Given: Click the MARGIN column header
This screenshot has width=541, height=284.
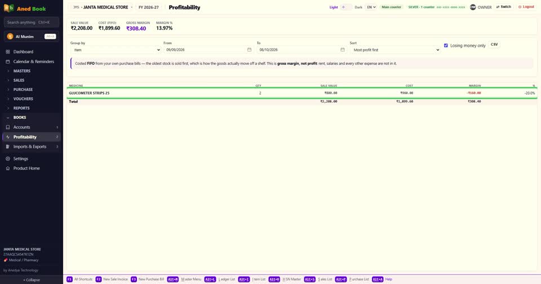Looking at the screenshot, I should (475, 86).
